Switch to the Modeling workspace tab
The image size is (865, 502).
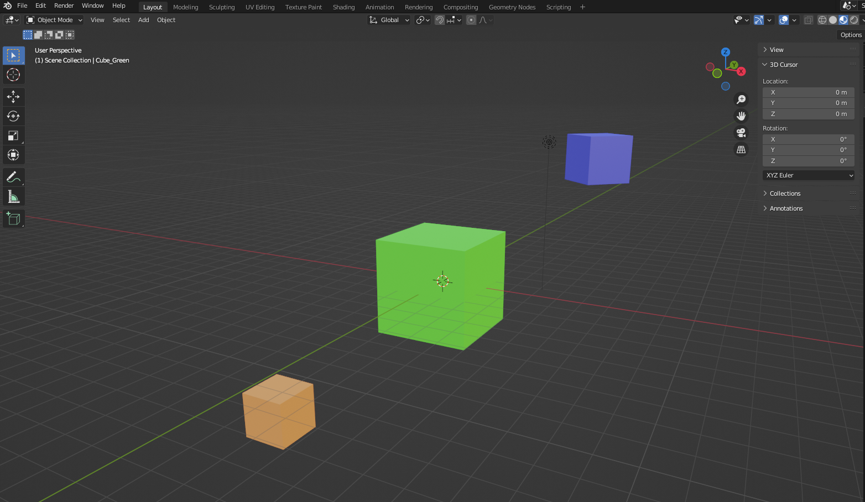click(185, 7)
